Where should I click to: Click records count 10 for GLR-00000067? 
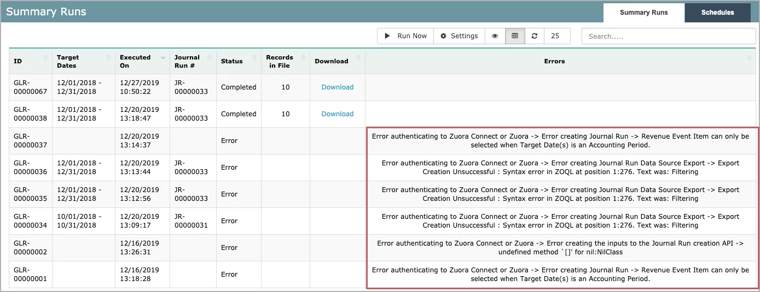tap(286, 87)
